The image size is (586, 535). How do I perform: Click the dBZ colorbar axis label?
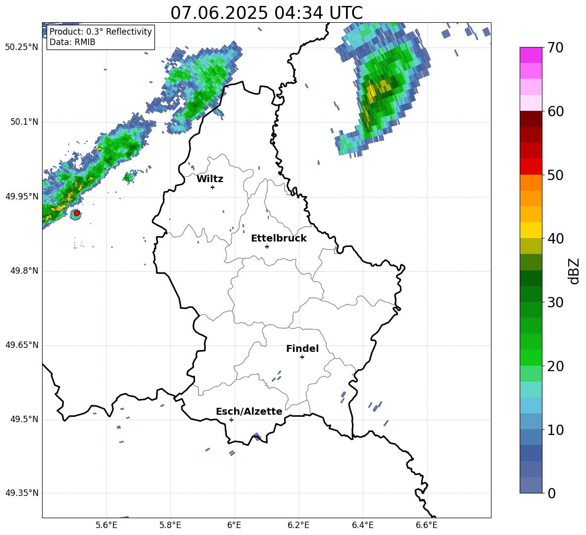[574, 271]
